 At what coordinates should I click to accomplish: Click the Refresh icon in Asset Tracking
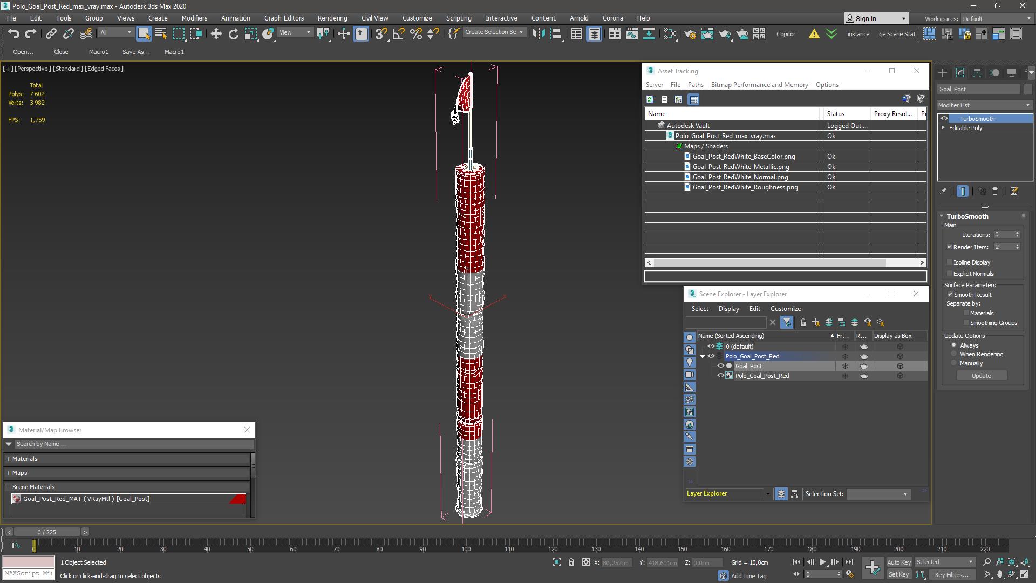tap(650, 99)
